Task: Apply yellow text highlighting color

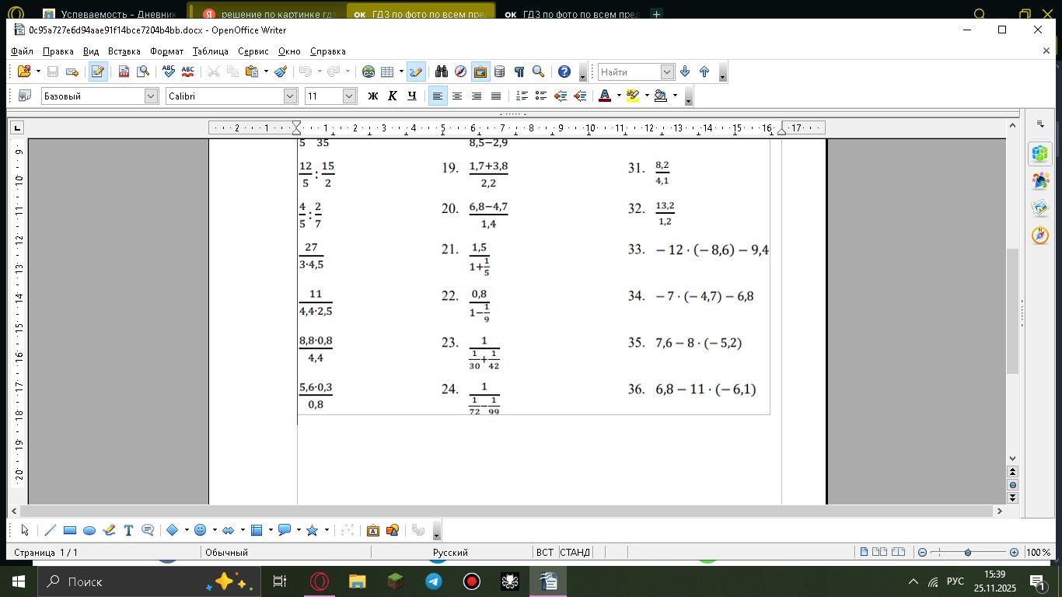Action: pos(633,96)
